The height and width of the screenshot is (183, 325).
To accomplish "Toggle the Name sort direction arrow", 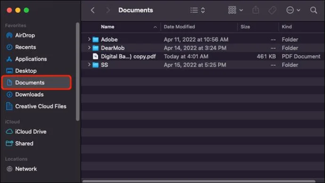I will (x=155, y=27).
